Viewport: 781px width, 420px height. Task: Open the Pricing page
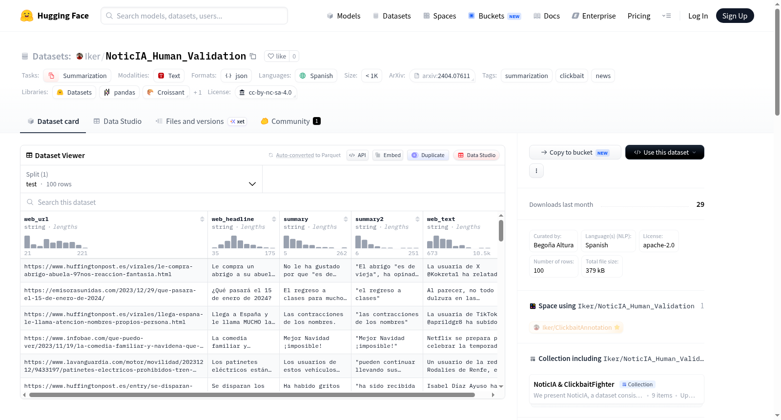639,16
